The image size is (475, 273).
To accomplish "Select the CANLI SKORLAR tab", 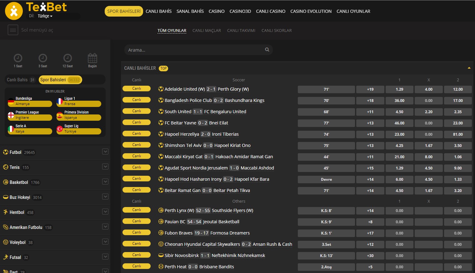I will (x=277, y=31).
